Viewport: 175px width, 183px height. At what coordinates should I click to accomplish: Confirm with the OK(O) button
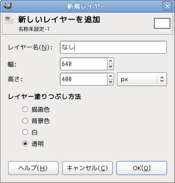pos(142,168)
